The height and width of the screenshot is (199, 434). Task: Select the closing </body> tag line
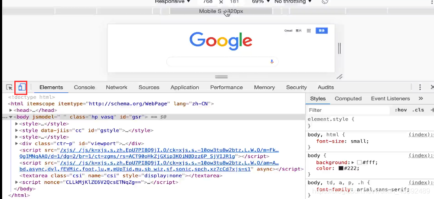[25, 189]
